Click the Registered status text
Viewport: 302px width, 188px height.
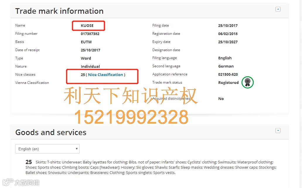[228, 82]
